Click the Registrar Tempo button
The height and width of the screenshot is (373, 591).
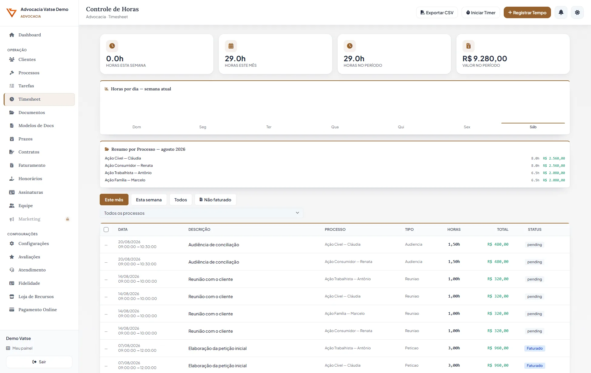point(527,13)
